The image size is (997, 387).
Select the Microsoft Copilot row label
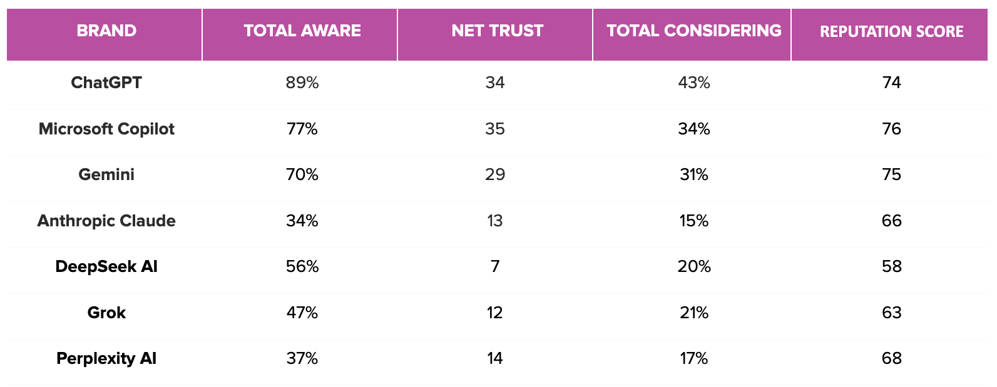pos(106,129)
